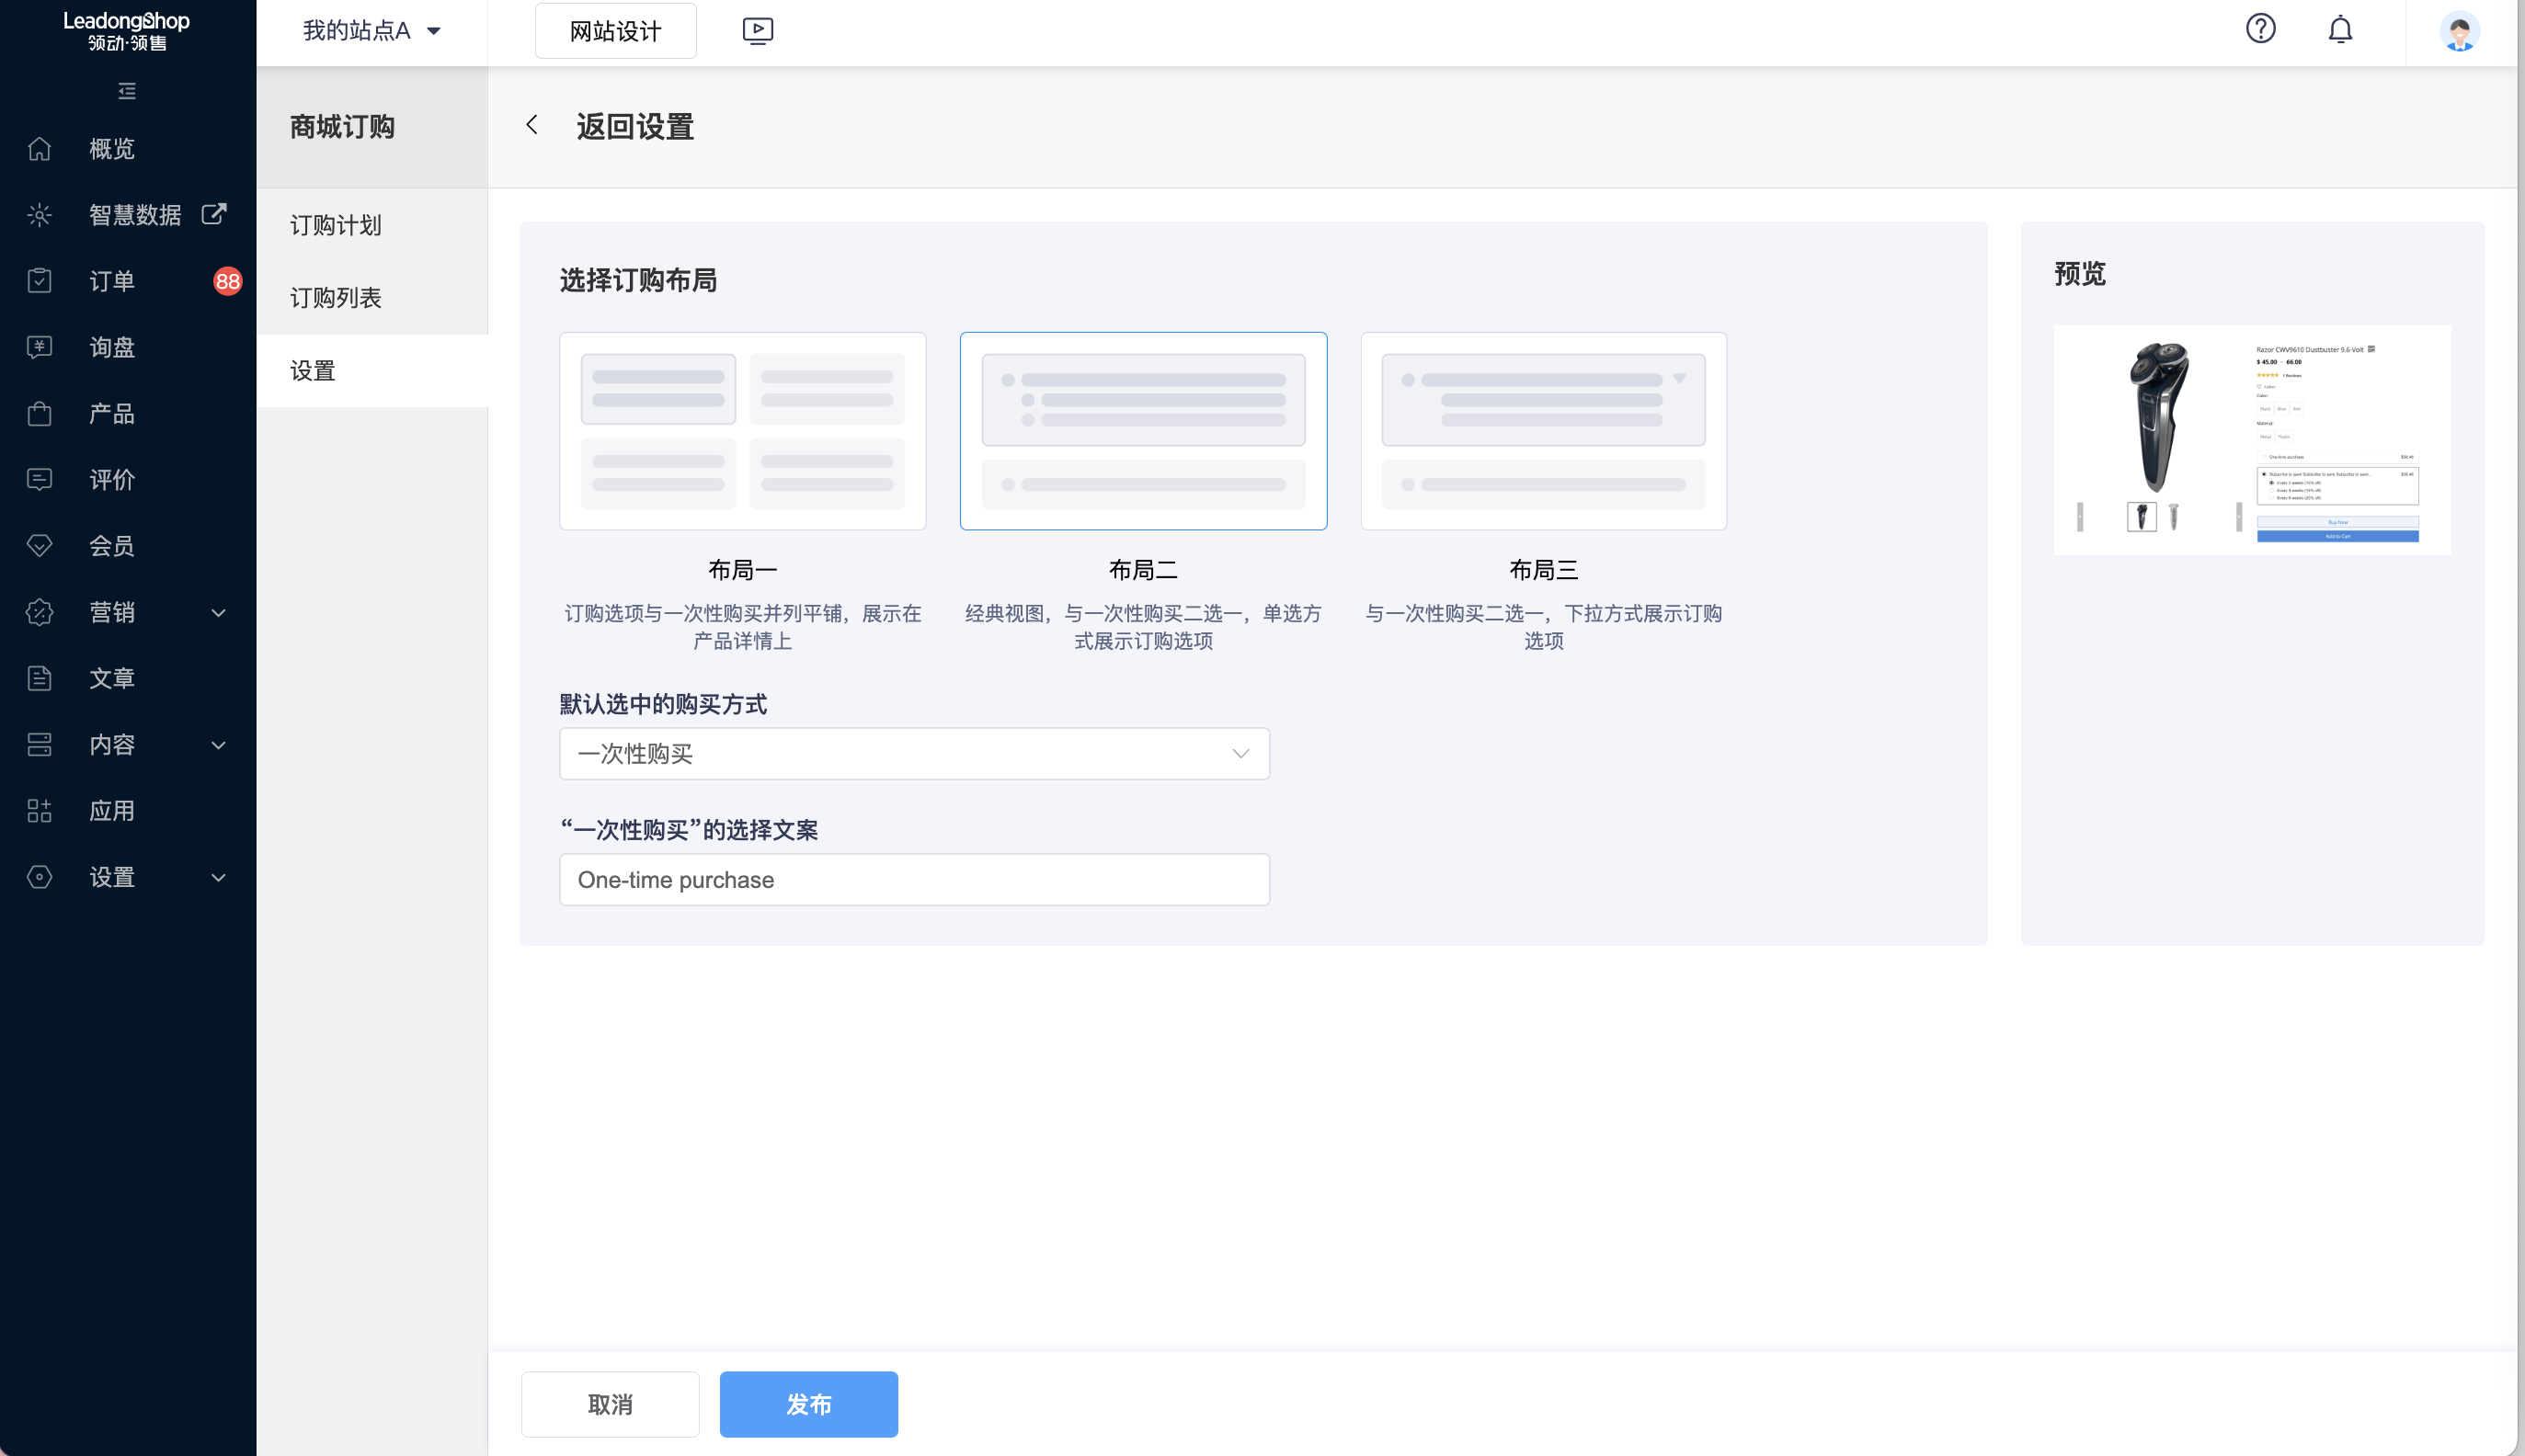The height and width of the screenshot is (1456, 2525).
Task: Open the help question mark
Action: point(2261,30)
